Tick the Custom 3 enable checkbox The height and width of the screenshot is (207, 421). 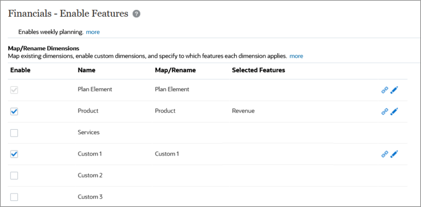click(x=14, y=197)
